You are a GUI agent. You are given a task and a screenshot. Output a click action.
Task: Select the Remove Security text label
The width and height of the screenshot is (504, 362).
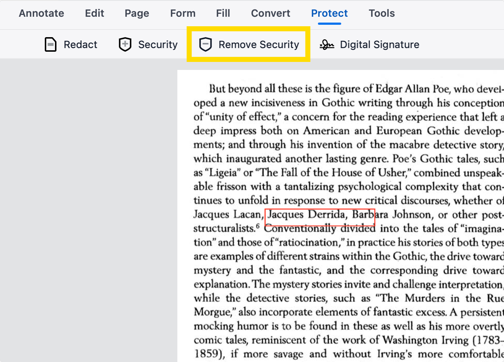[x=259, y=44]
